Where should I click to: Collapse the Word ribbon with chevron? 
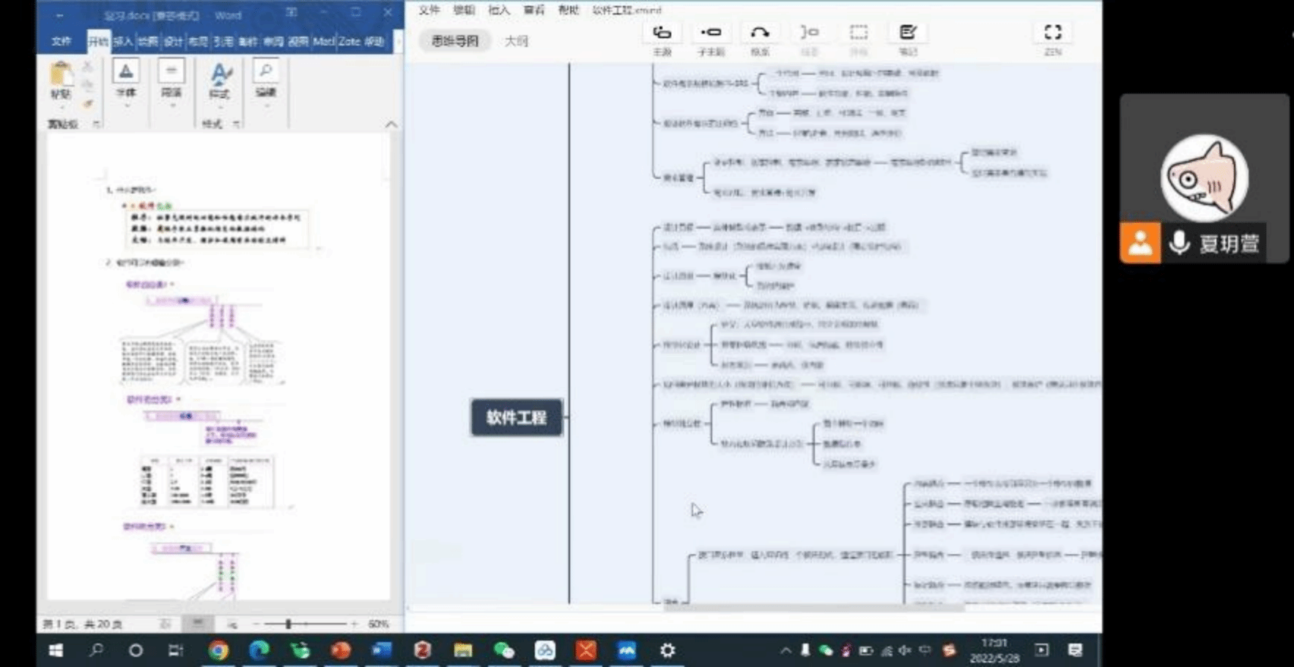click(391, 125)
